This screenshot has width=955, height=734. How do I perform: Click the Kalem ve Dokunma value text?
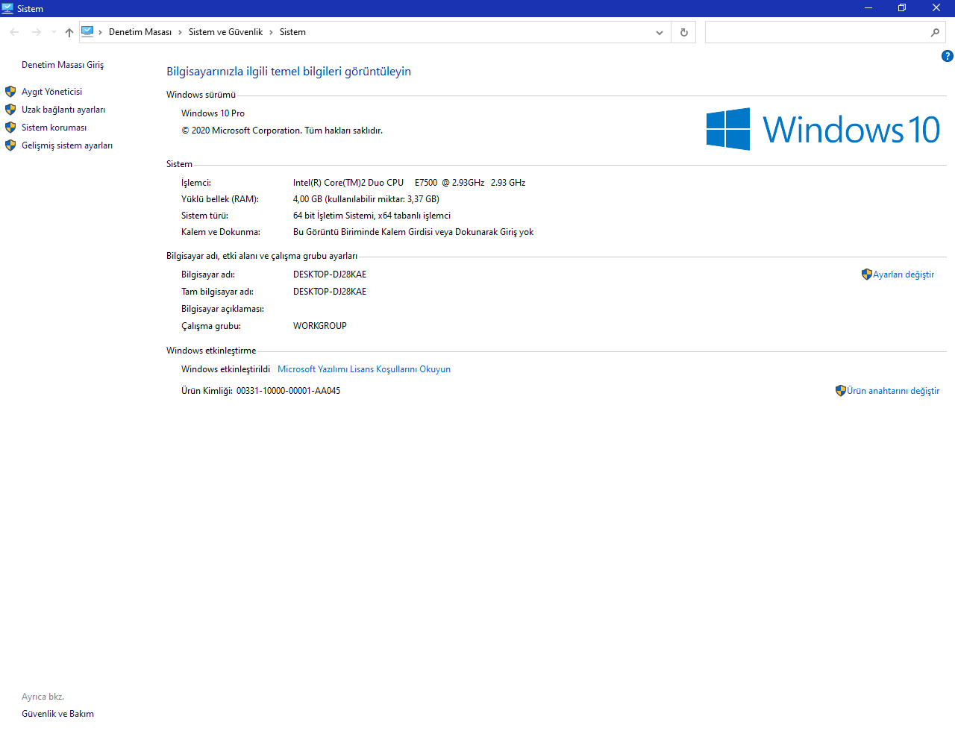click(x=413, y=232)
